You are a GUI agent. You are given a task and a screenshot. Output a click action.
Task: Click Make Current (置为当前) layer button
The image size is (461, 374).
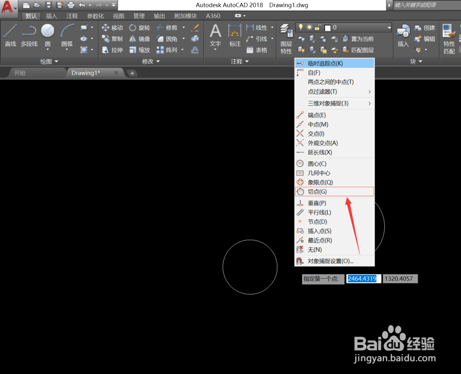tap(358, 39)
